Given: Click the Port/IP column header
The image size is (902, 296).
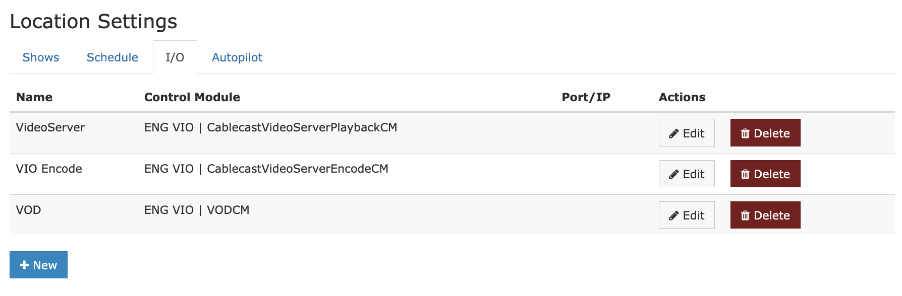Looking at the screenshot, I should click(x=586, y=97).
